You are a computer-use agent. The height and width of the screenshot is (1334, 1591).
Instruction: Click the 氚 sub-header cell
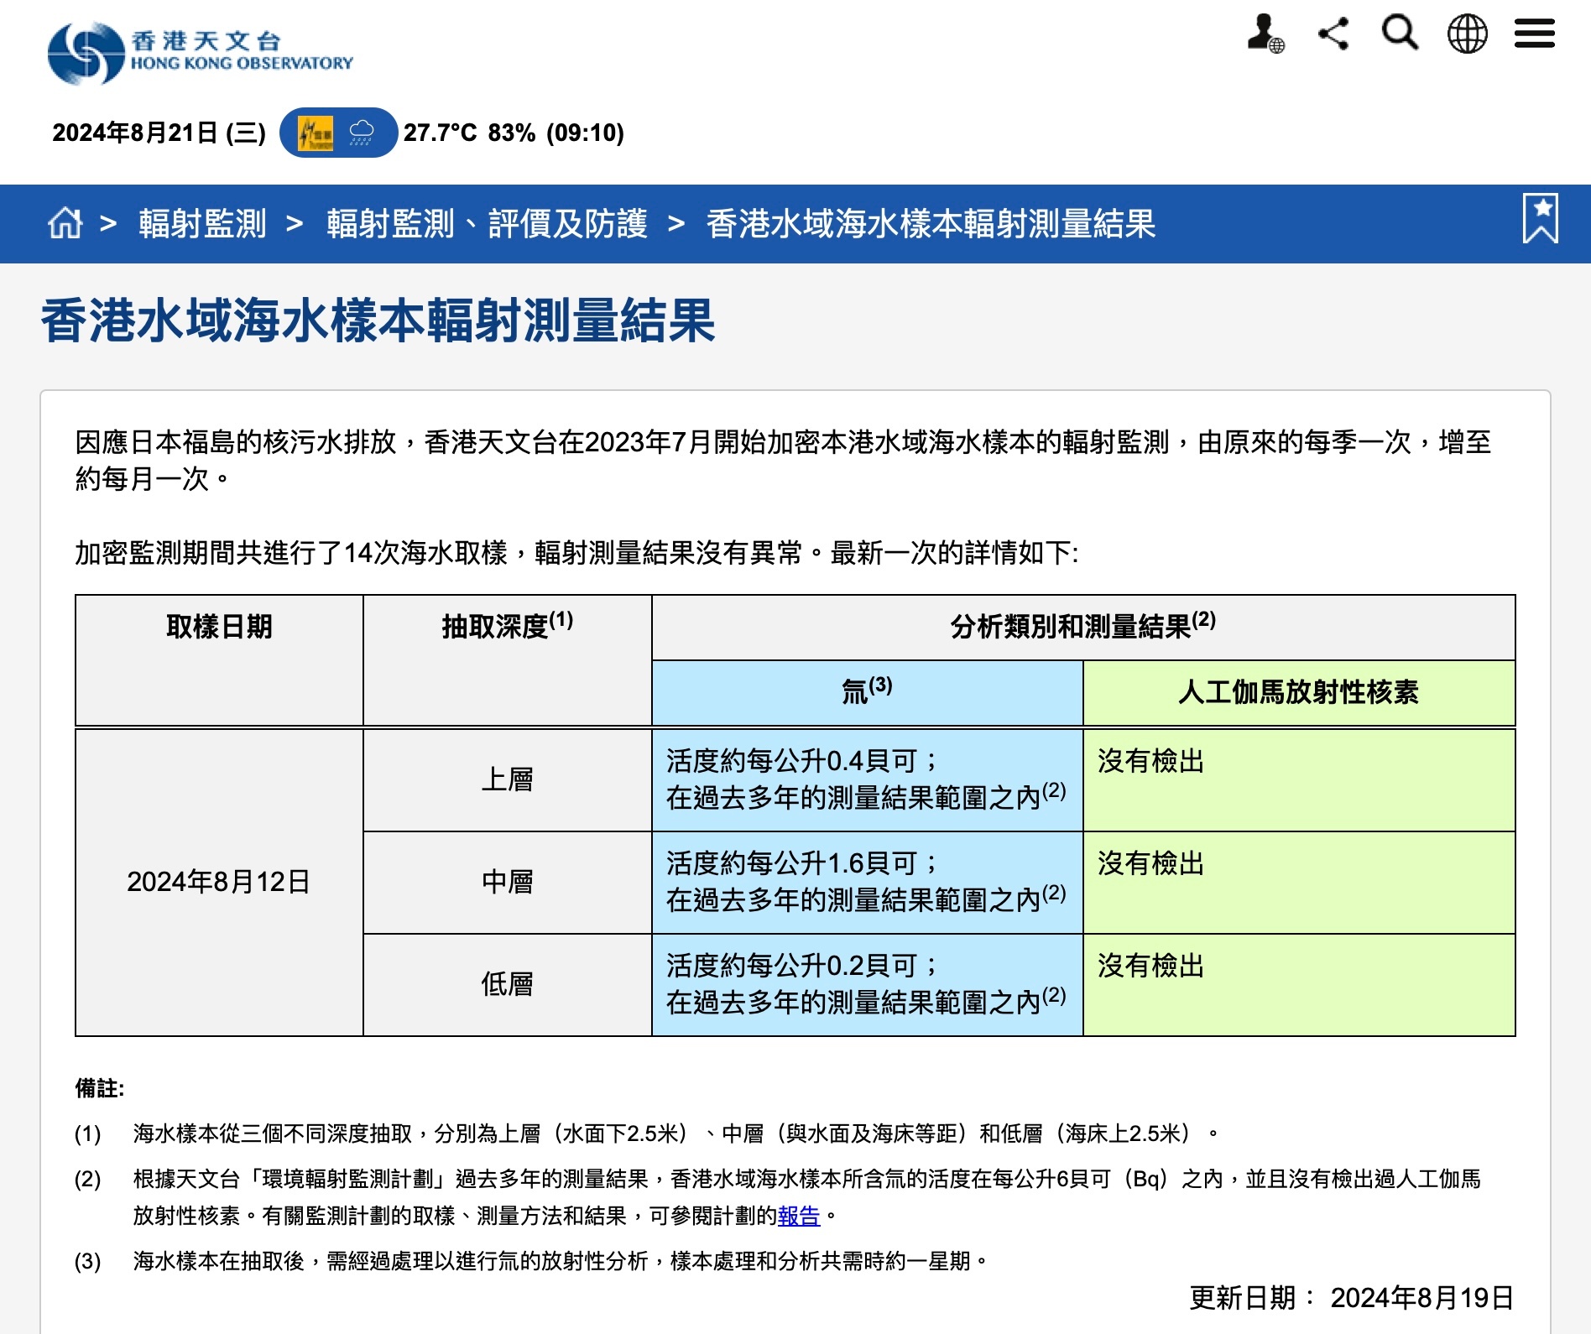coord(868,692)
